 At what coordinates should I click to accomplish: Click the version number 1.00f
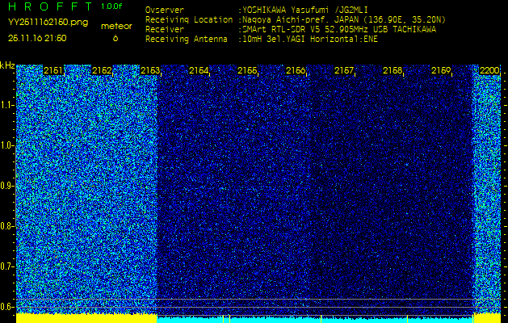coord(111,6)
